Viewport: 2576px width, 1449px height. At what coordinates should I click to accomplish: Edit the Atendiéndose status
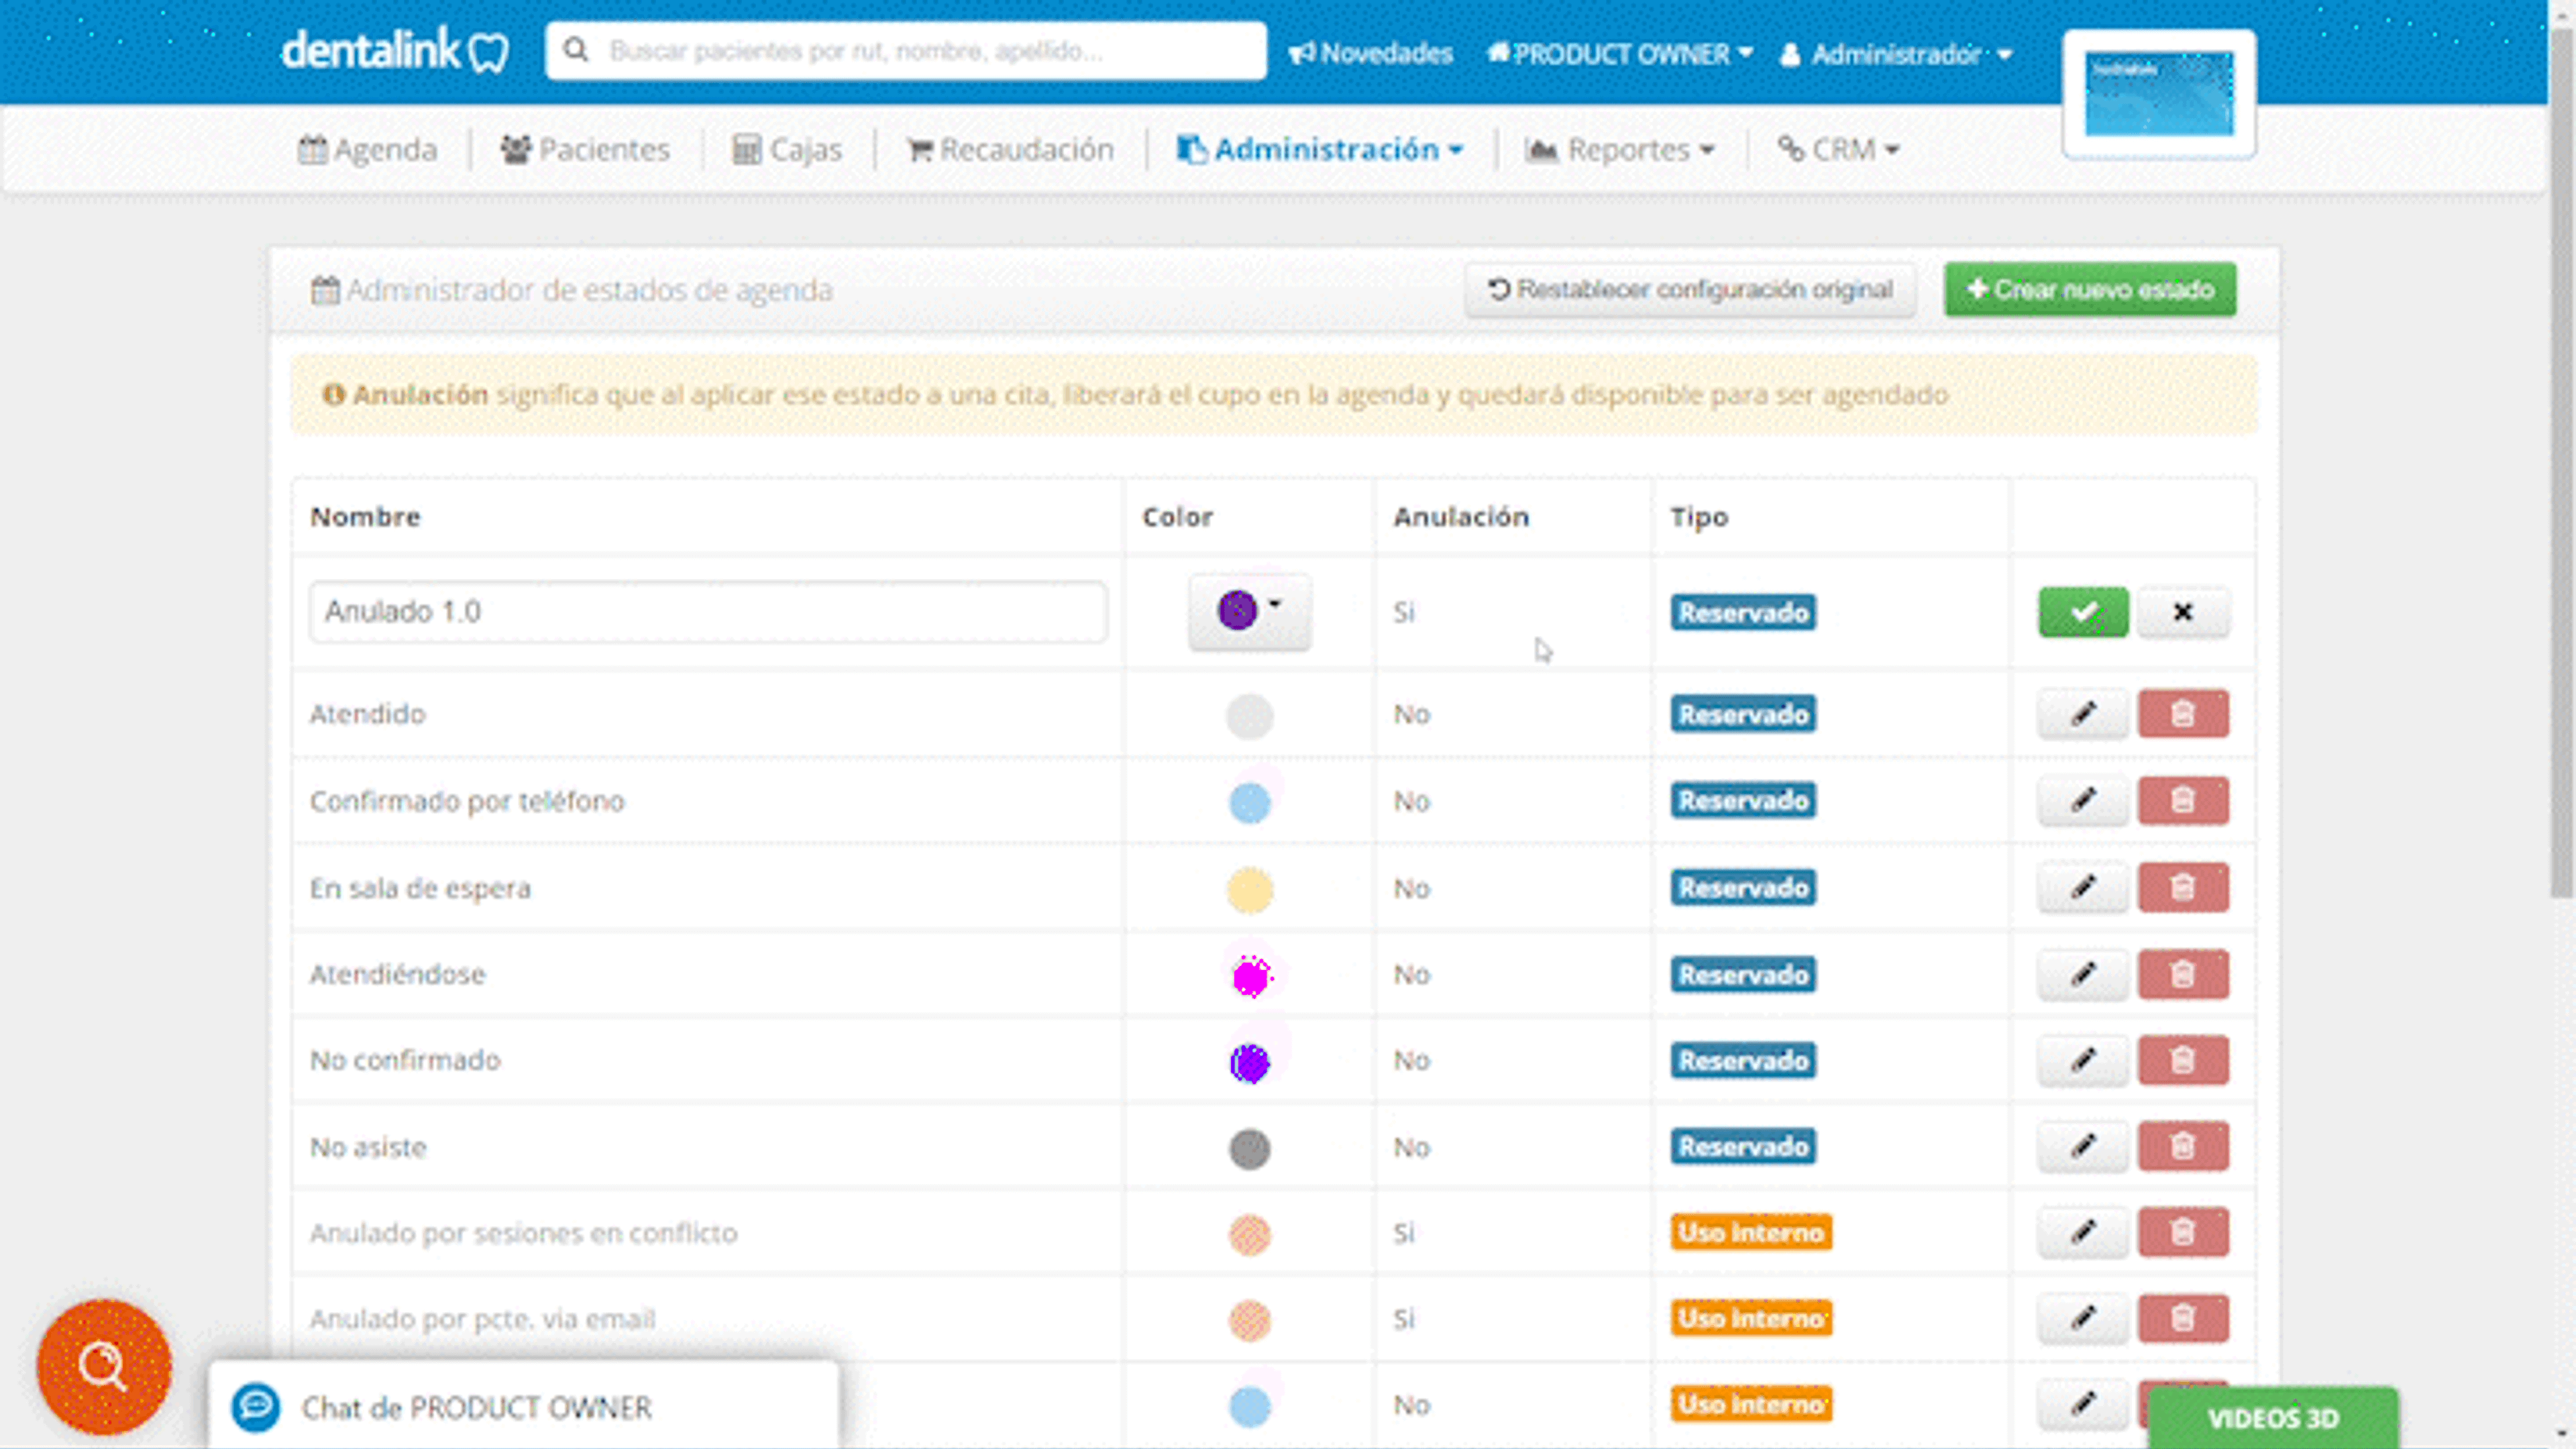click(x=2083, y=974)
